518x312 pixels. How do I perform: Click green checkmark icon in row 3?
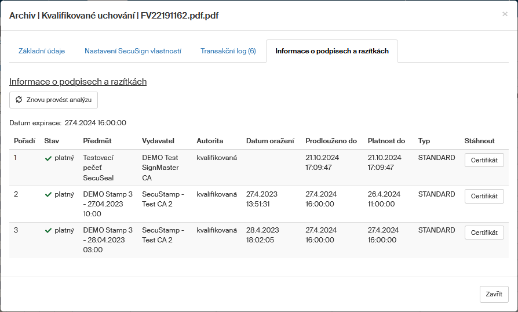[x=48, y=231]
